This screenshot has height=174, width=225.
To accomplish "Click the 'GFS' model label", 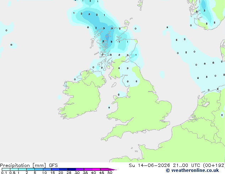I will (53, 165).
